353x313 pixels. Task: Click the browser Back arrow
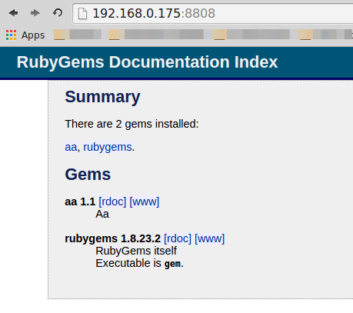coord(13,13)
